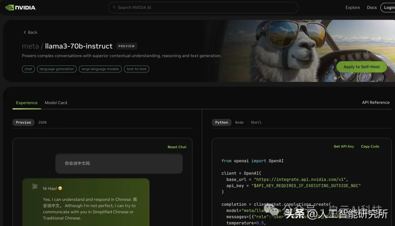This screenshot has width=395, height=226.
Task: Click the 'Powers complex conversations' description text
Action: 122,56
